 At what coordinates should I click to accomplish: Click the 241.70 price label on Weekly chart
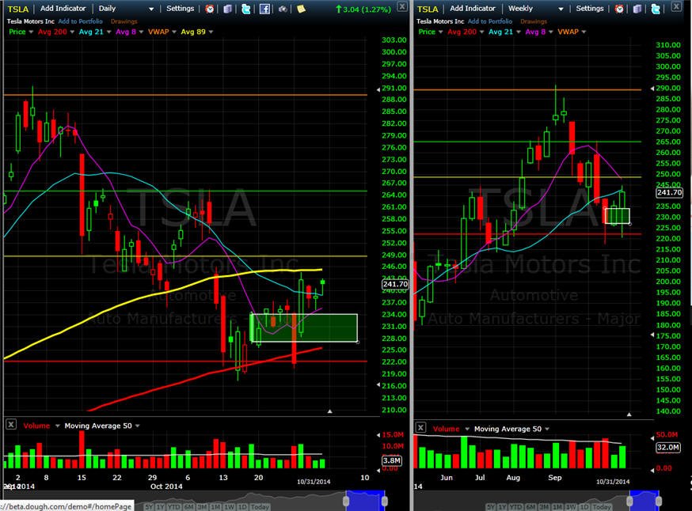click(x=670, y=193)
